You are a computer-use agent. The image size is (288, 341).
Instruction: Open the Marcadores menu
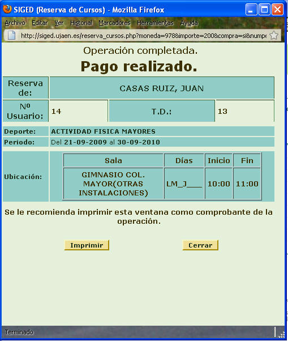[114, 23]
